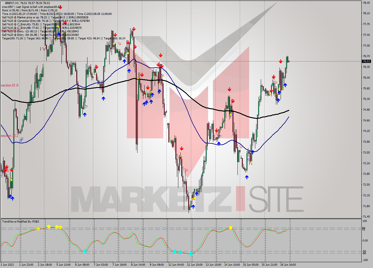The image size is (373, 268).
Task: Click time axis label '13 Jun 15:00'
Action: pos(213,265)
